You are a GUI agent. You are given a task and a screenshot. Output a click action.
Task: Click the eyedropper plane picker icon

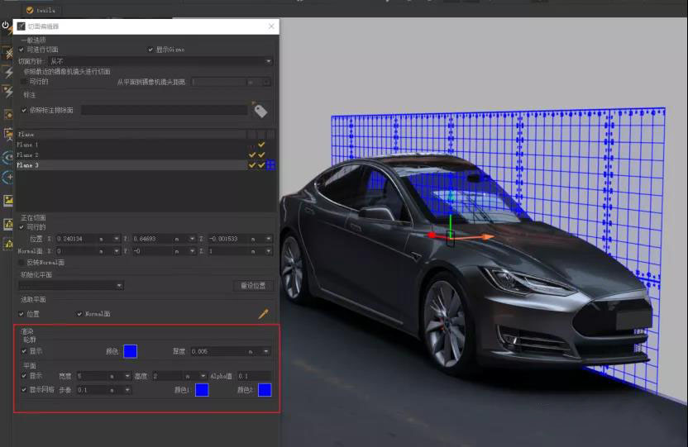click(x=264, y=314)
